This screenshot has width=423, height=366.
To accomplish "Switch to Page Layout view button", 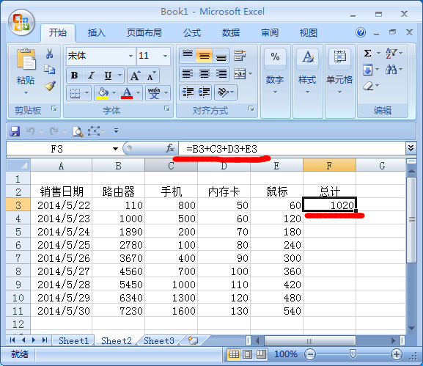I will pyautogui.click(x=247, y=354).
